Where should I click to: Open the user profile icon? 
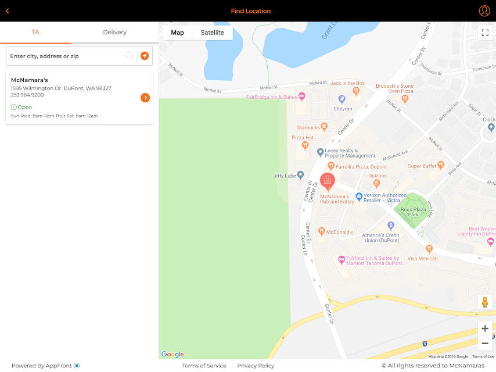pos(484,11)
